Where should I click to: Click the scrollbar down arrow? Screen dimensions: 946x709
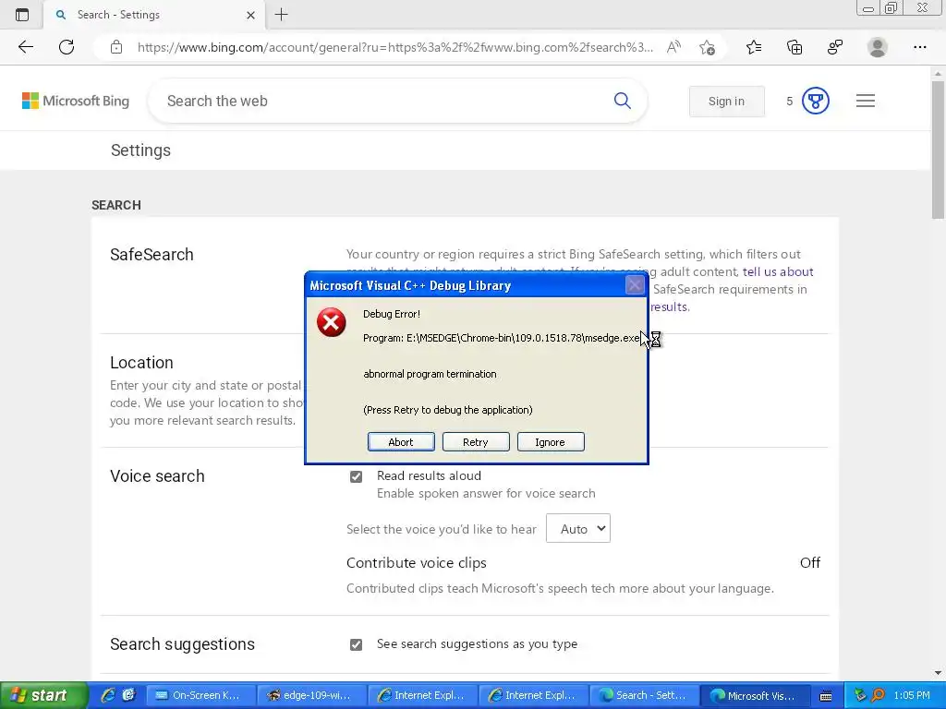coord(938,673)
